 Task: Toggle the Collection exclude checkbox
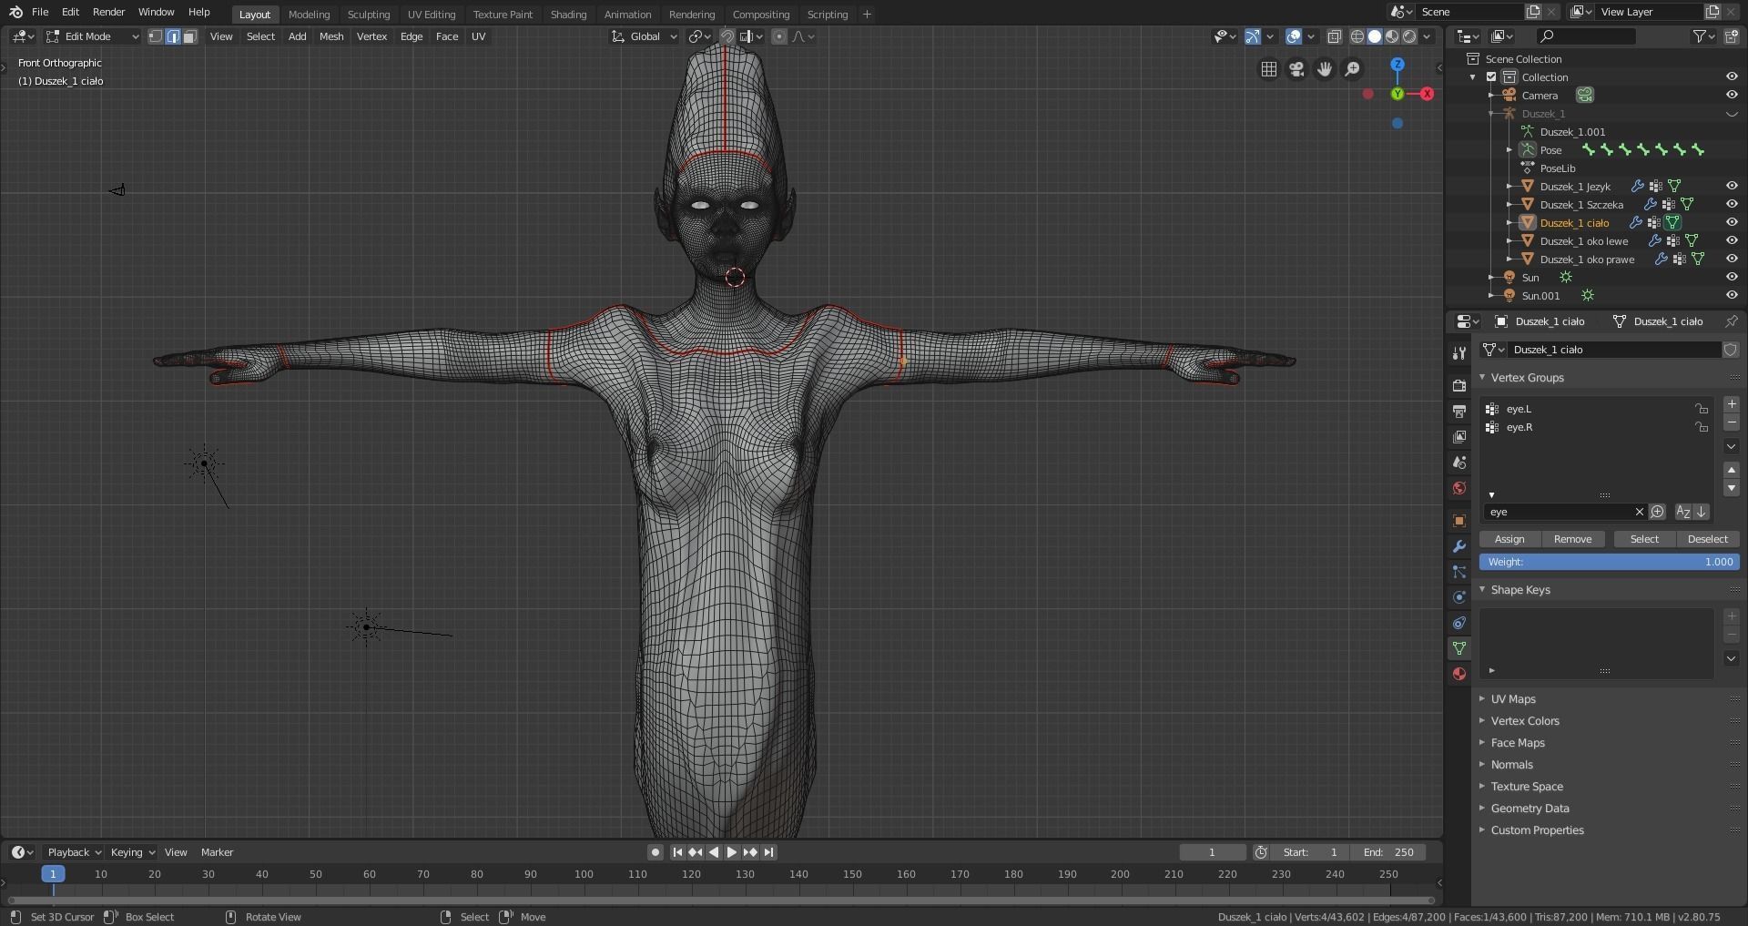[x=1491, y=77]
